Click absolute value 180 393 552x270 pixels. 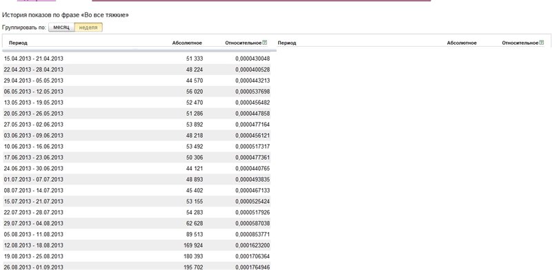pos(193,256)
